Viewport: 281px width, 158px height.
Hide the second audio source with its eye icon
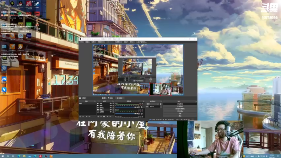point(111,106)
